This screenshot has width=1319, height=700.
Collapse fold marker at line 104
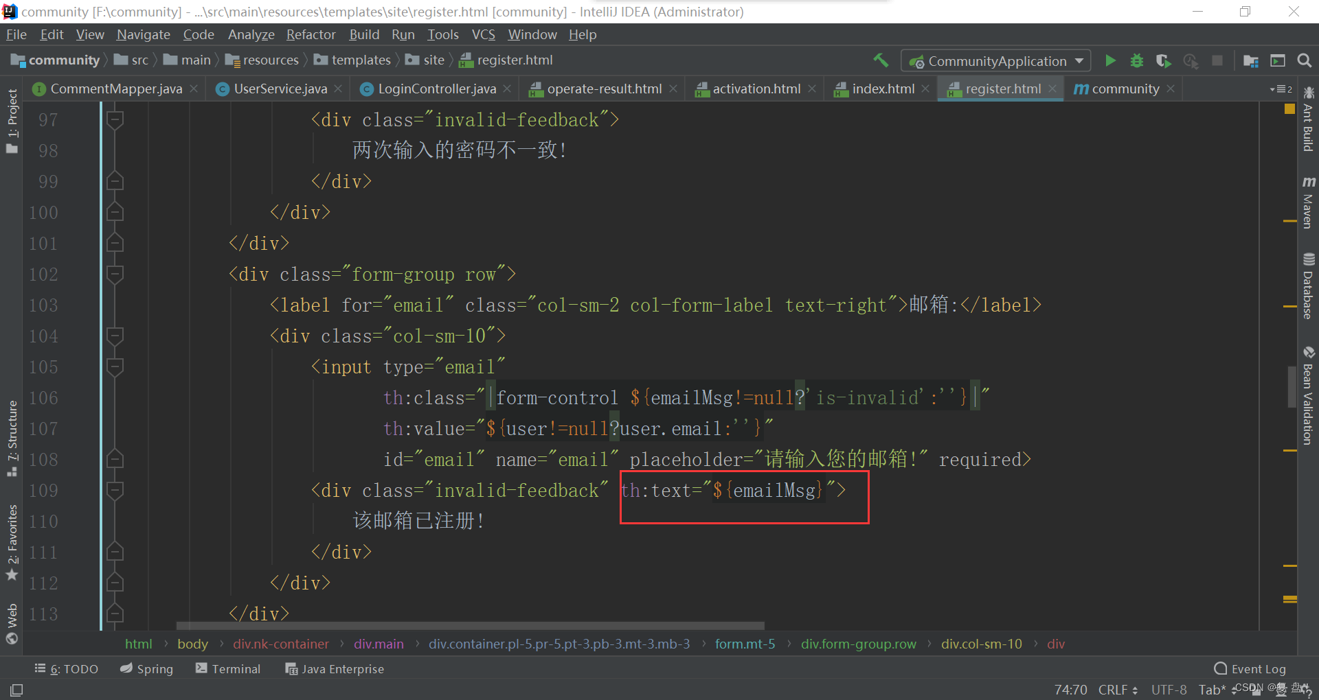(x=115, y=336)
